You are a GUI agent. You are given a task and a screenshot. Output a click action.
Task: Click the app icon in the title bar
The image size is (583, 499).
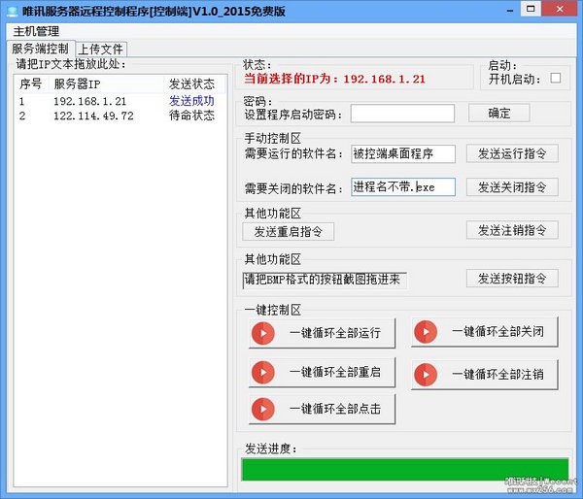click(x=12, y=11)
